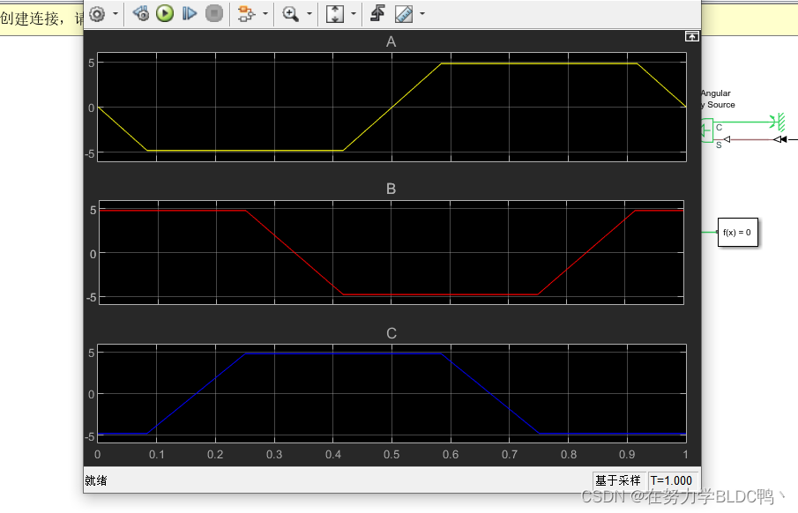
Task: Click port C of the source block
Action: point(720,127)
